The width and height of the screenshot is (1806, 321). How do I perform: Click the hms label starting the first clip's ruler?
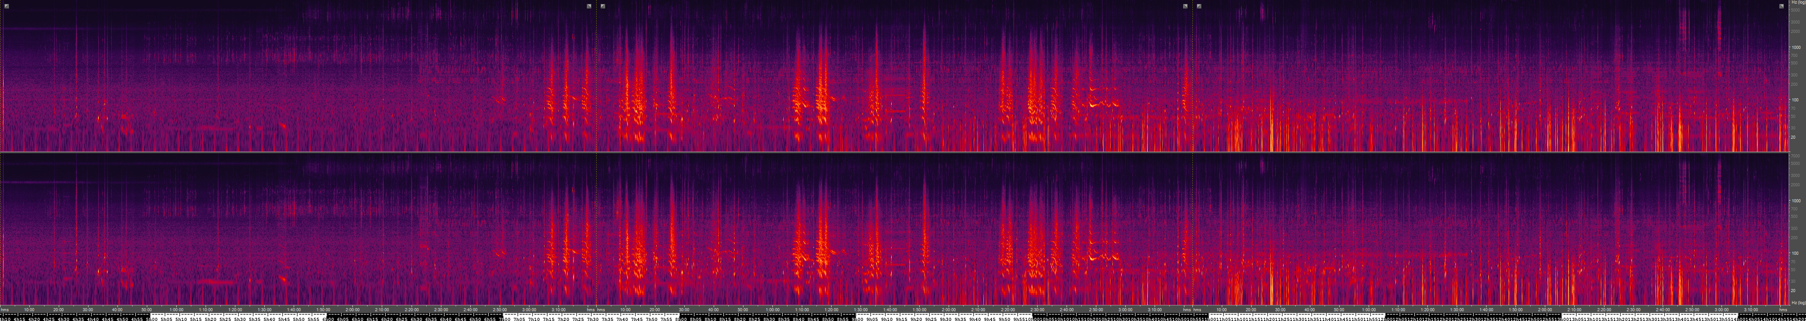click(x=5, y=310)
